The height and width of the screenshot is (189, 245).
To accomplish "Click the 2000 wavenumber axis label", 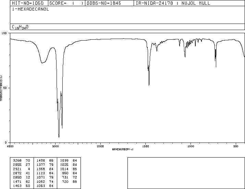I will point(100,146).
